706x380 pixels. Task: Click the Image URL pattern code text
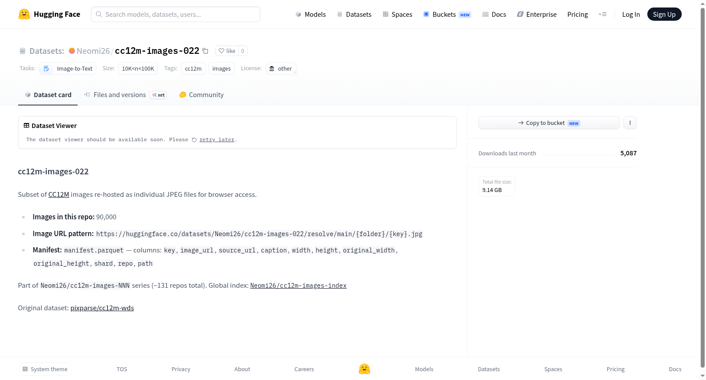259,234
